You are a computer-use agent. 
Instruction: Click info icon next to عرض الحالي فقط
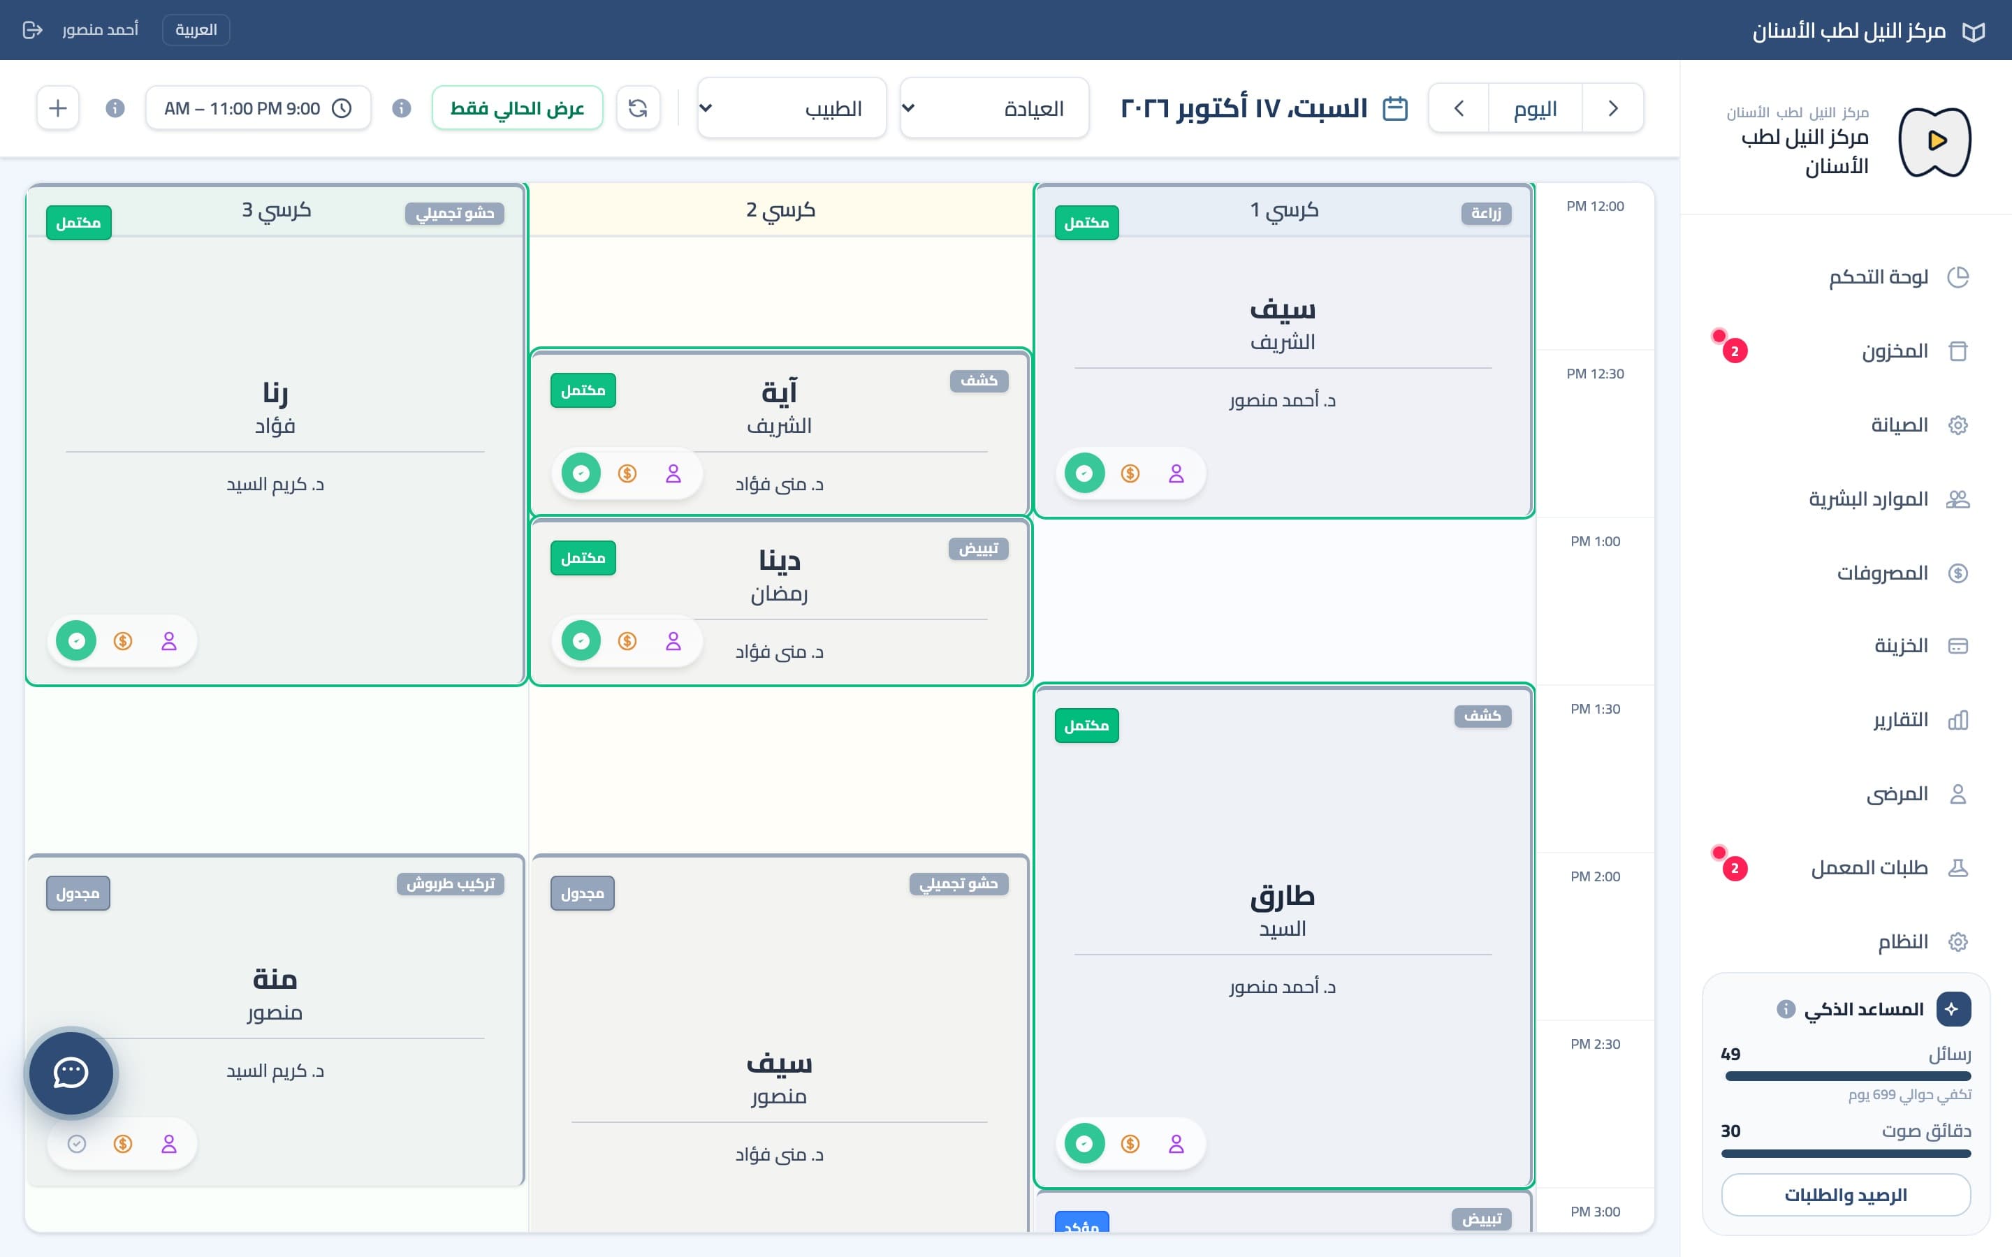[402, 108]
